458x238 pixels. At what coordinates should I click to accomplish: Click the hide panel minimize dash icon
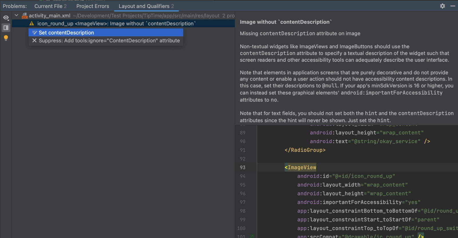453,6
